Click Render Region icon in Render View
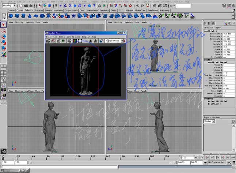Screen dimensions: 236x173 (x=53, y=41)
